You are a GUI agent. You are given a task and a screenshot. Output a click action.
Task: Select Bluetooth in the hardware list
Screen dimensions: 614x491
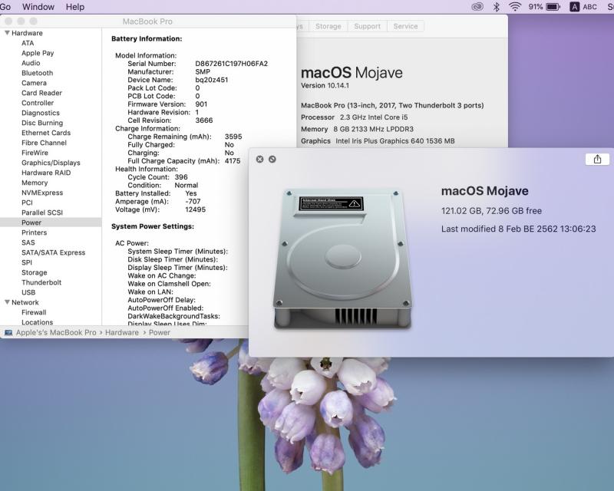click(x=37, y=73)
